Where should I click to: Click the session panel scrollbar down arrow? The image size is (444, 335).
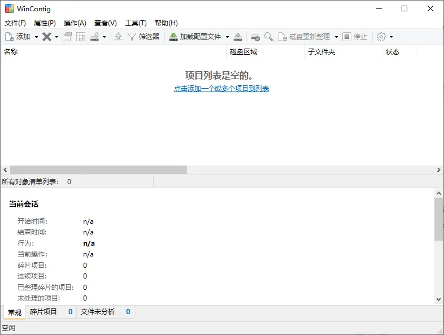pyautogui.click(x=439, y=299)
